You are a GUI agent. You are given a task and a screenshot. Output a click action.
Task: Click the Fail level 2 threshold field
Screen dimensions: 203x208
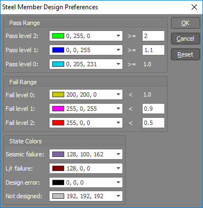(x=153, y=123)
